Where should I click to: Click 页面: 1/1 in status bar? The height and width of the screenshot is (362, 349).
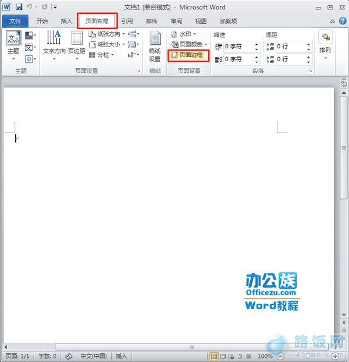[17, 356]
